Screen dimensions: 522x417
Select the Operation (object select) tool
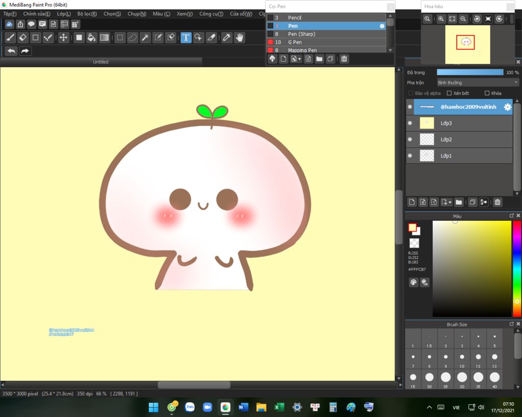tap(198, 38)
